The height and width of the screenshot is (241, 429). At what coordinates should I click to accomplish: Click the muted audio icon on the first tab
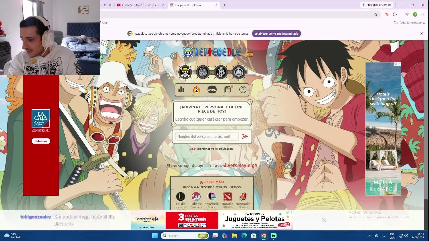[105, 5]
